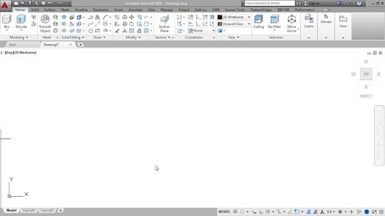Click the [Top] viewport view control label
The height and width of the screenshot is (216, 385).
[x=9, y=53]
